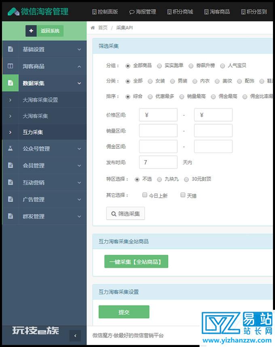Click the 广告管理 document icon

tap(11, 199)
